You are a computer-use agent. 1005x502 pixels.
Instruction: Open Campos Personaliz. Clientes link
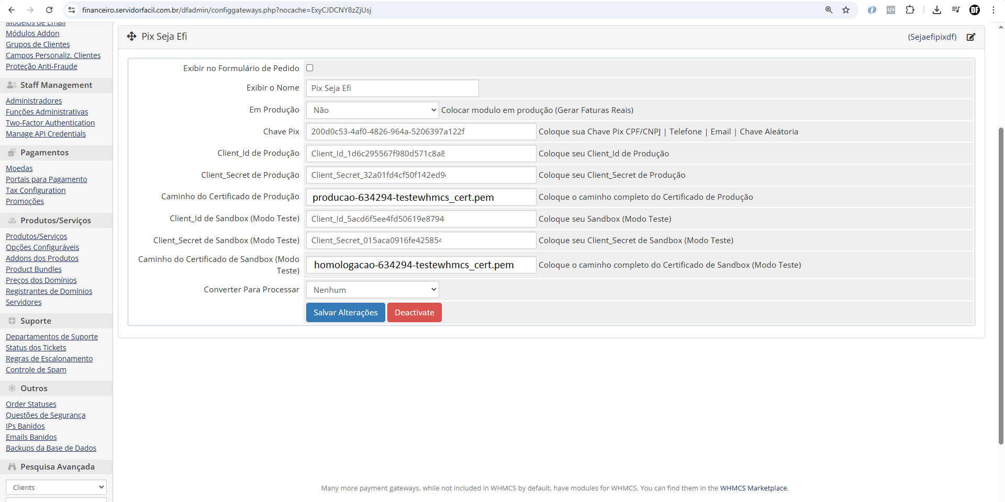(x=53, y=55)
